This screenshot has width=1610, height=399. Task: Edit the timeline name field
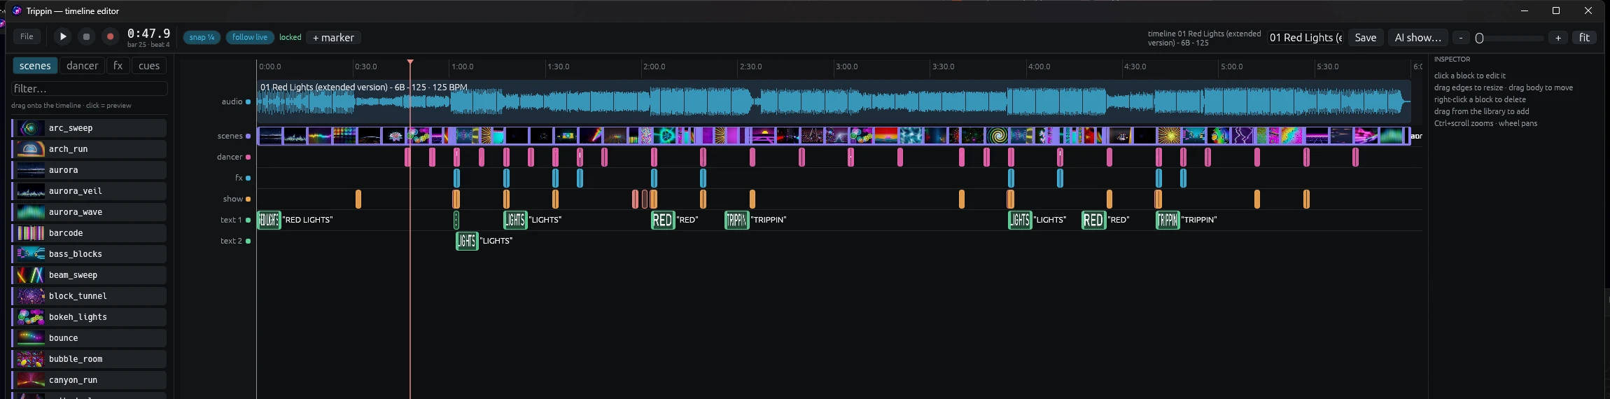click(x=1305, y=38)
